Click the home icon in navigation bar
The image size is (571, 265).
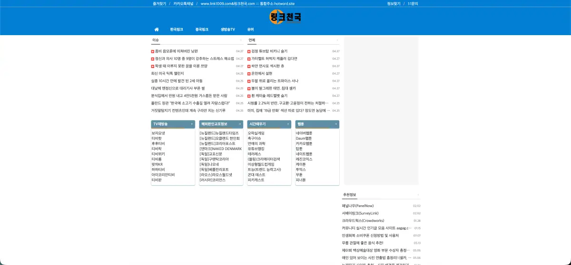(157, 29)
